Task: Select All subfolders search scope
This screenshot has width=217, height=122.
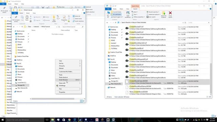Action: [x=116, y=14]
